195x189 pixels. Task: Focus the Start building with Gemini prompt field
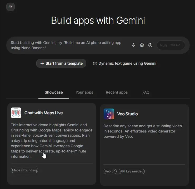coord(68,45)
